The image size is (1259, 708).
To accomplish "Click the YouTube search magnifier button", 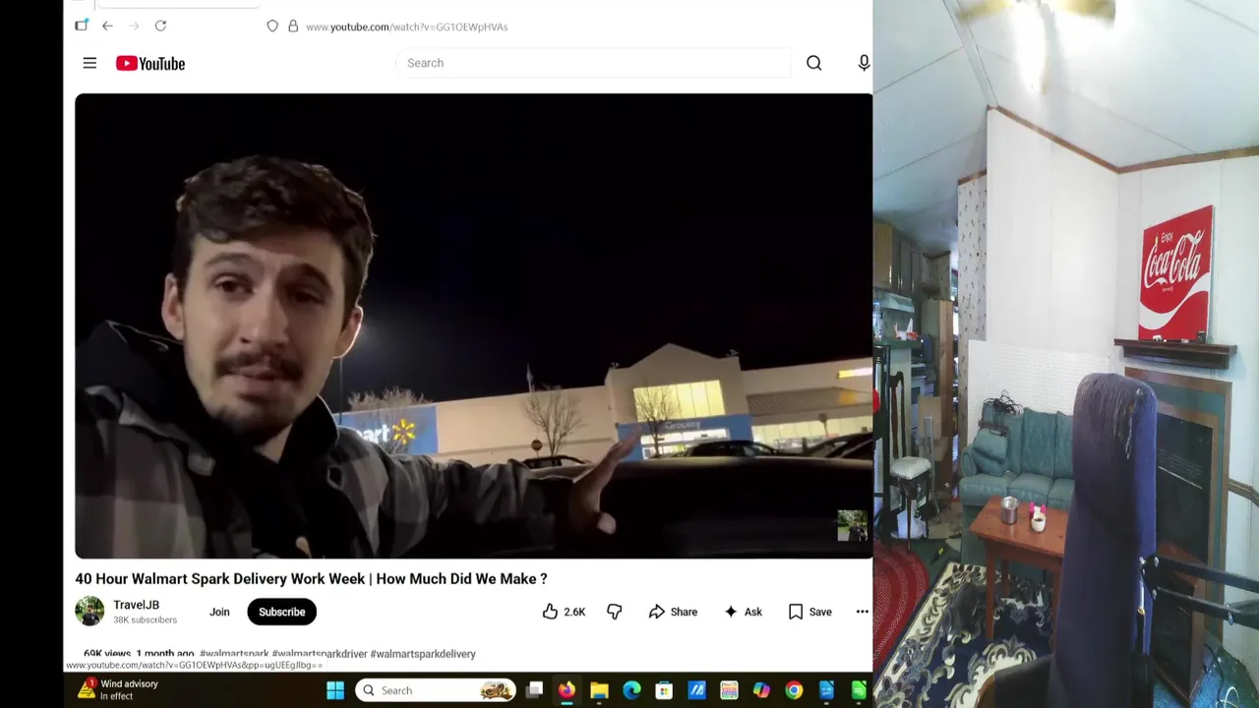I will [x=813, y=63].
